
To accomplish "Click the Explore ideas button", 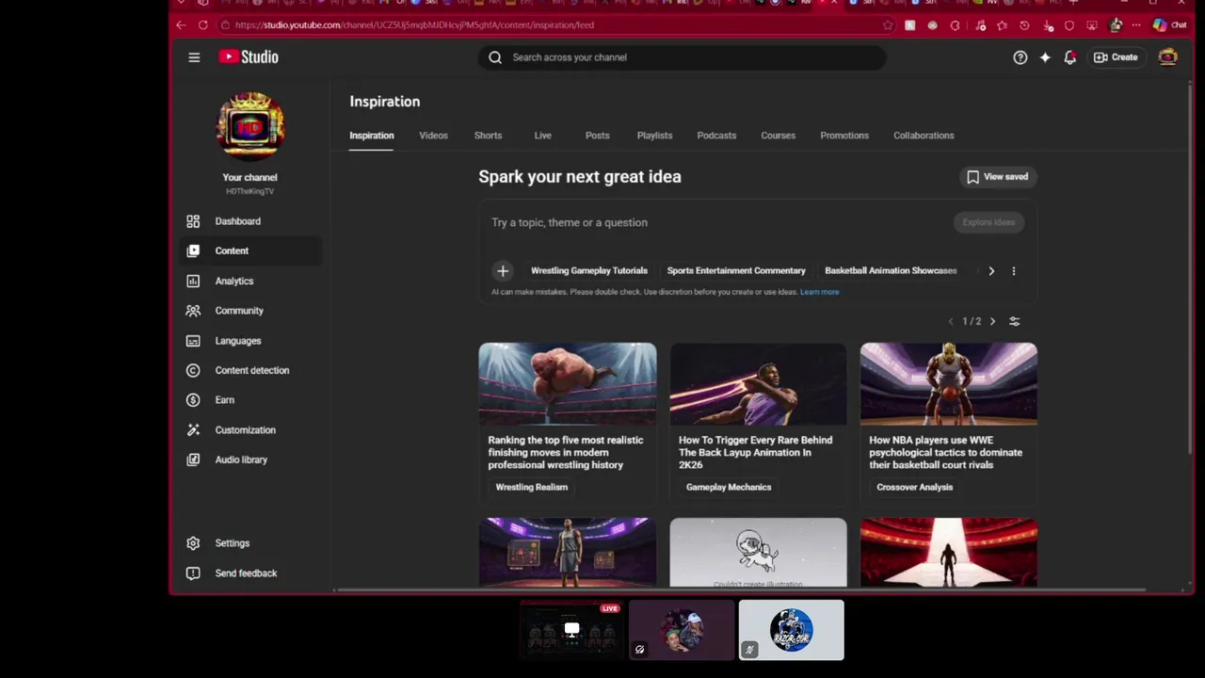I will 988,222.
